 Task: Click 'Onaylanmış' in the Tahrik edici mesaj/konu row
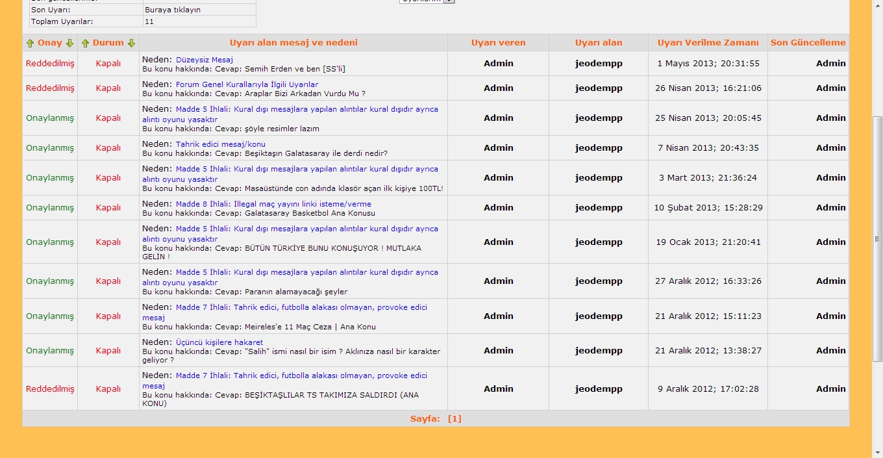[50, 148]
